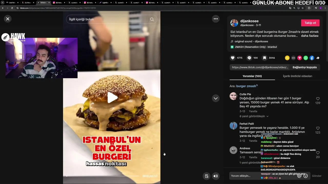Insert a mention with the @ icon
The height and width of the screenshot is (184, 328).
coord(299,176)
